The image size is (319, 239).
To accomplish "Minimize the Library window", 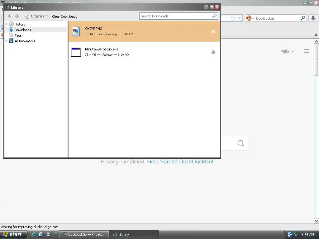I will tap(206, 7).
